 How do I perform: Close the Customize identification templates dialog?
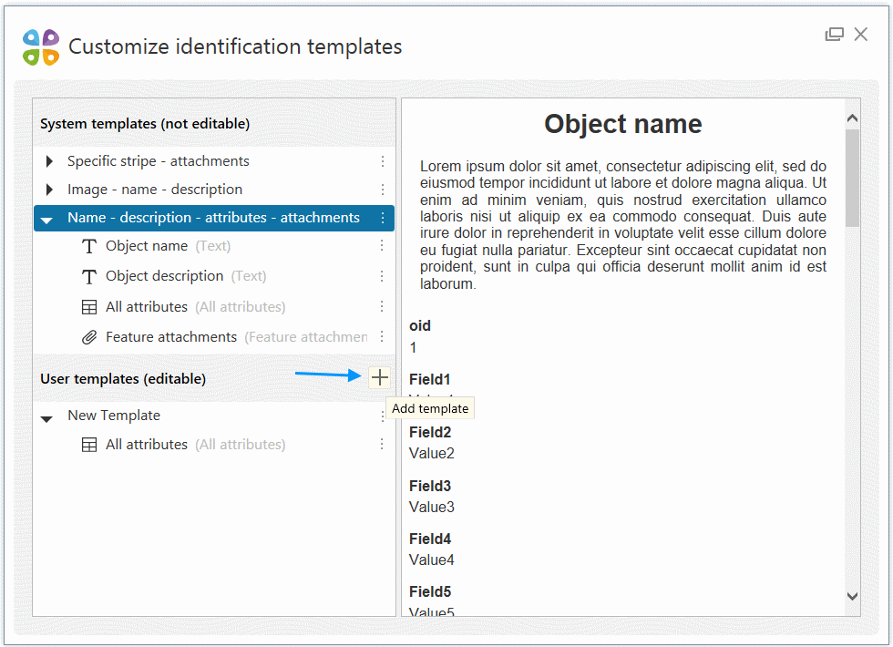click(861, 35)
